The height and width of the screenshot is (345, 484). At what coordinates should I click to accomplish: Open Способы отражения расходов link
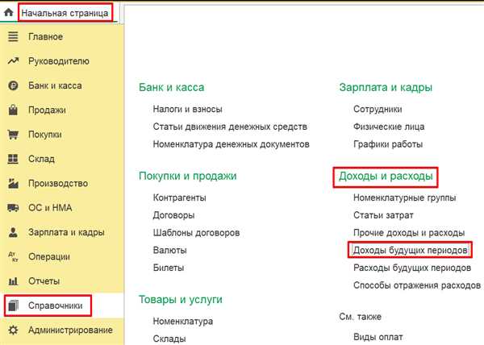pos(417,285)
